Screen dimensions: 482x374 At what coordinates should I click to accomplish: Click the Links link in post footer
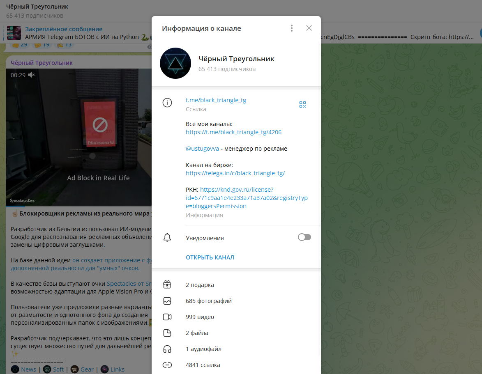click(118, 369)
